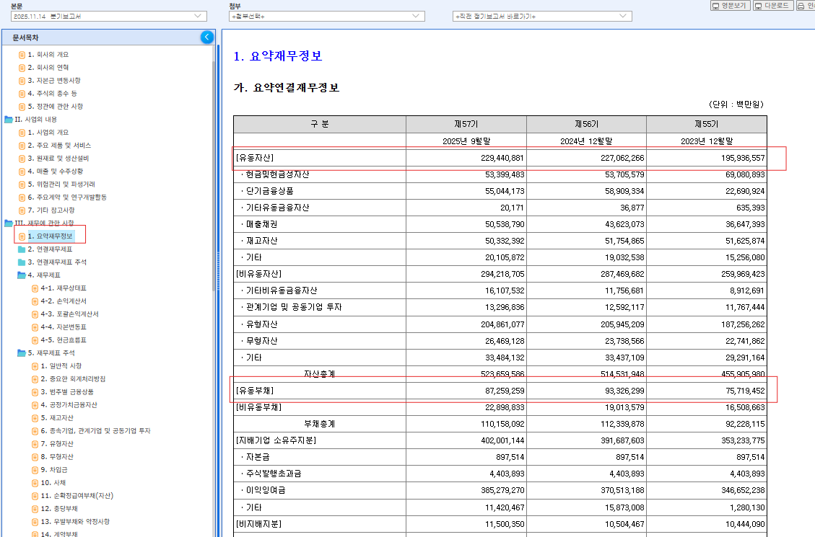Open note 3. 범주별 금융상품
The width and height of the screenshot is (815, 537).
point(67,391)
